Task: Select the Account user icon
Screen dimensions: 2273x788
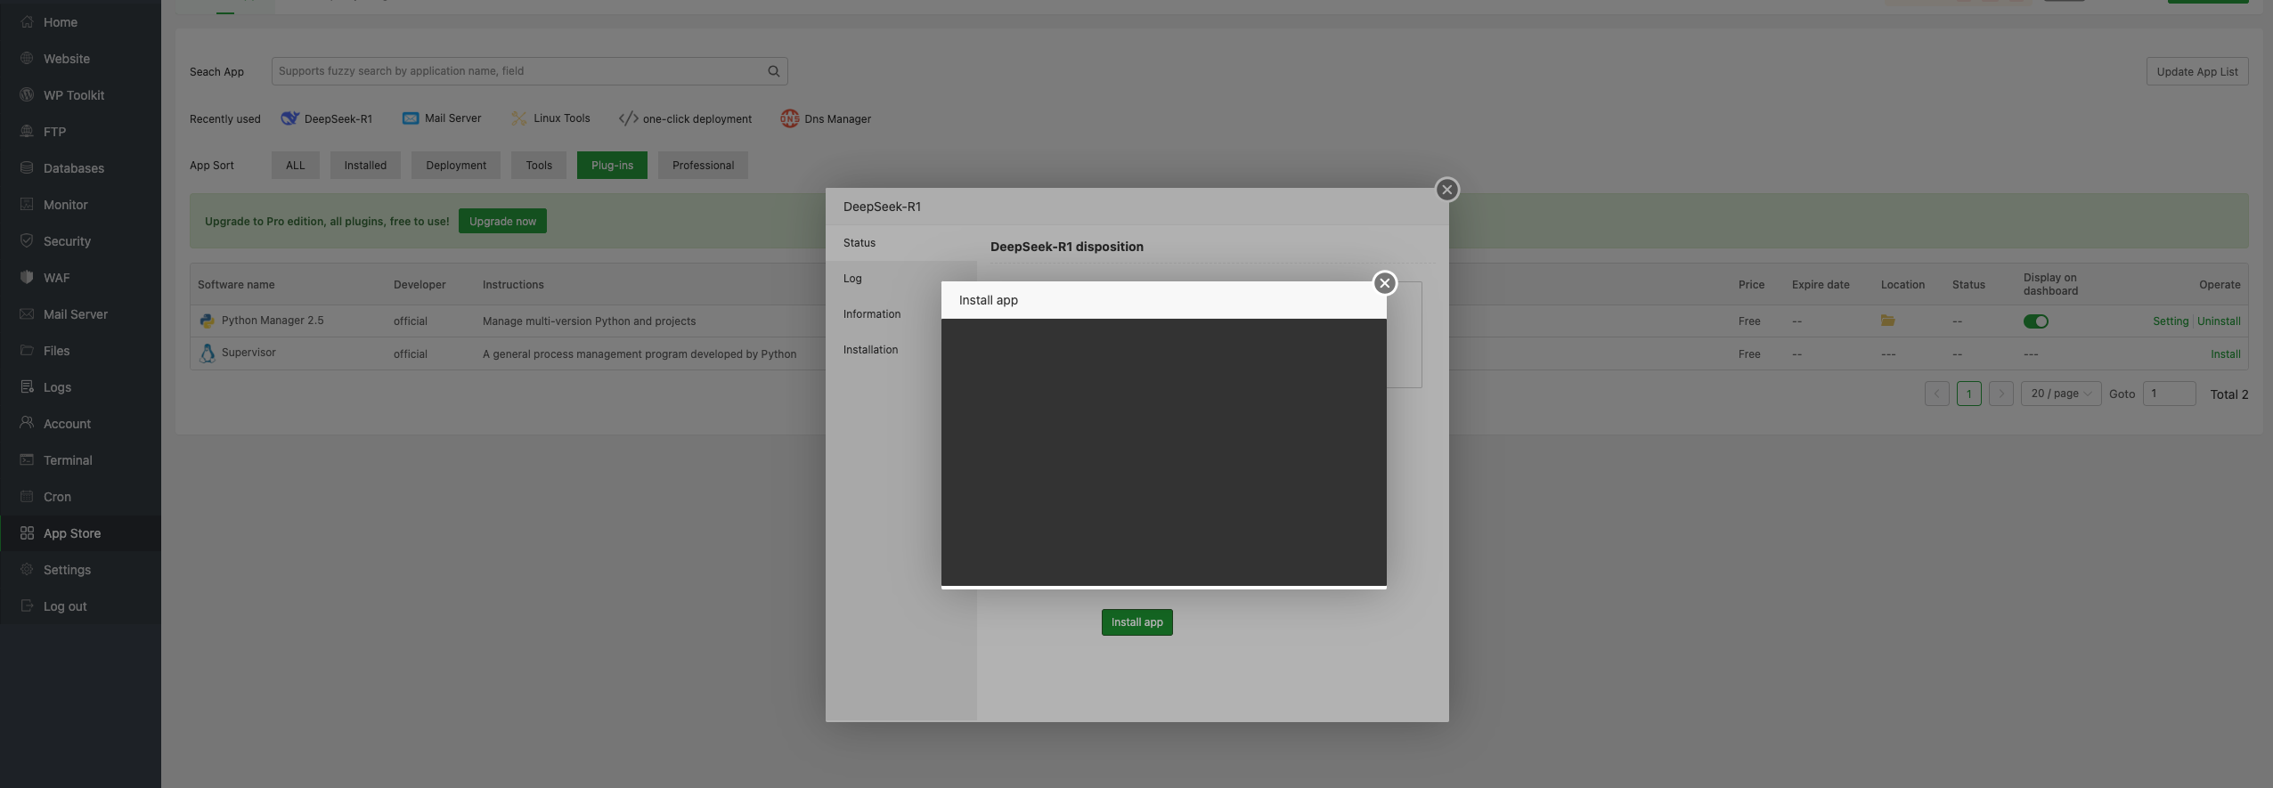Action: (x=27, y=424)
